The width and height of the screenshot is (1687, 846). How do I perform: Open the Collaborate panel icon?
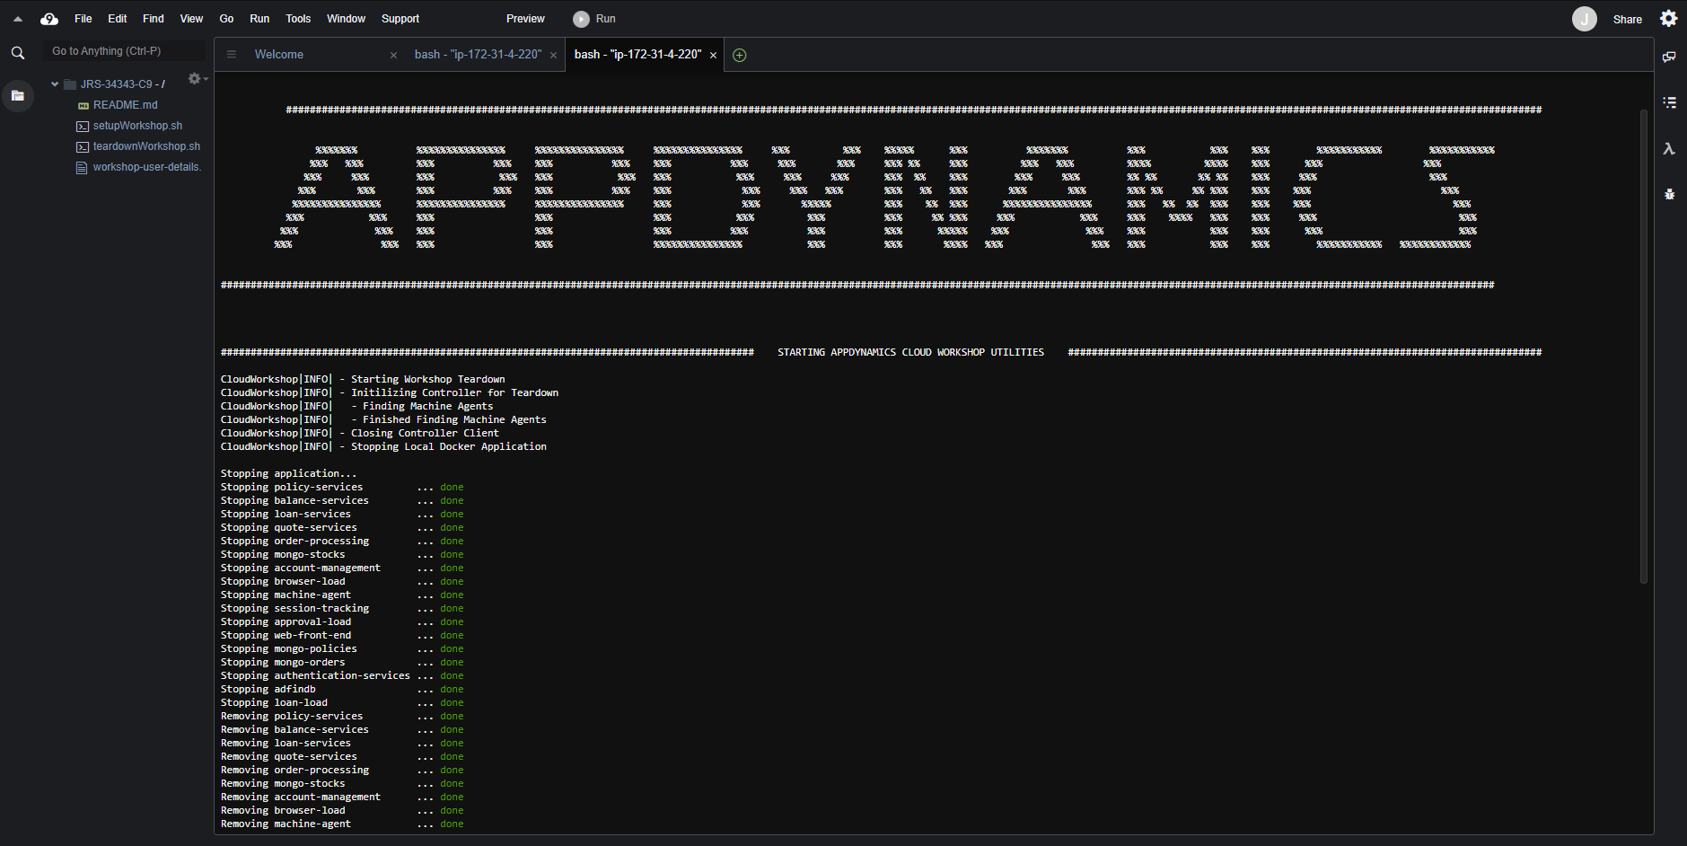(x=1669, y=57)
